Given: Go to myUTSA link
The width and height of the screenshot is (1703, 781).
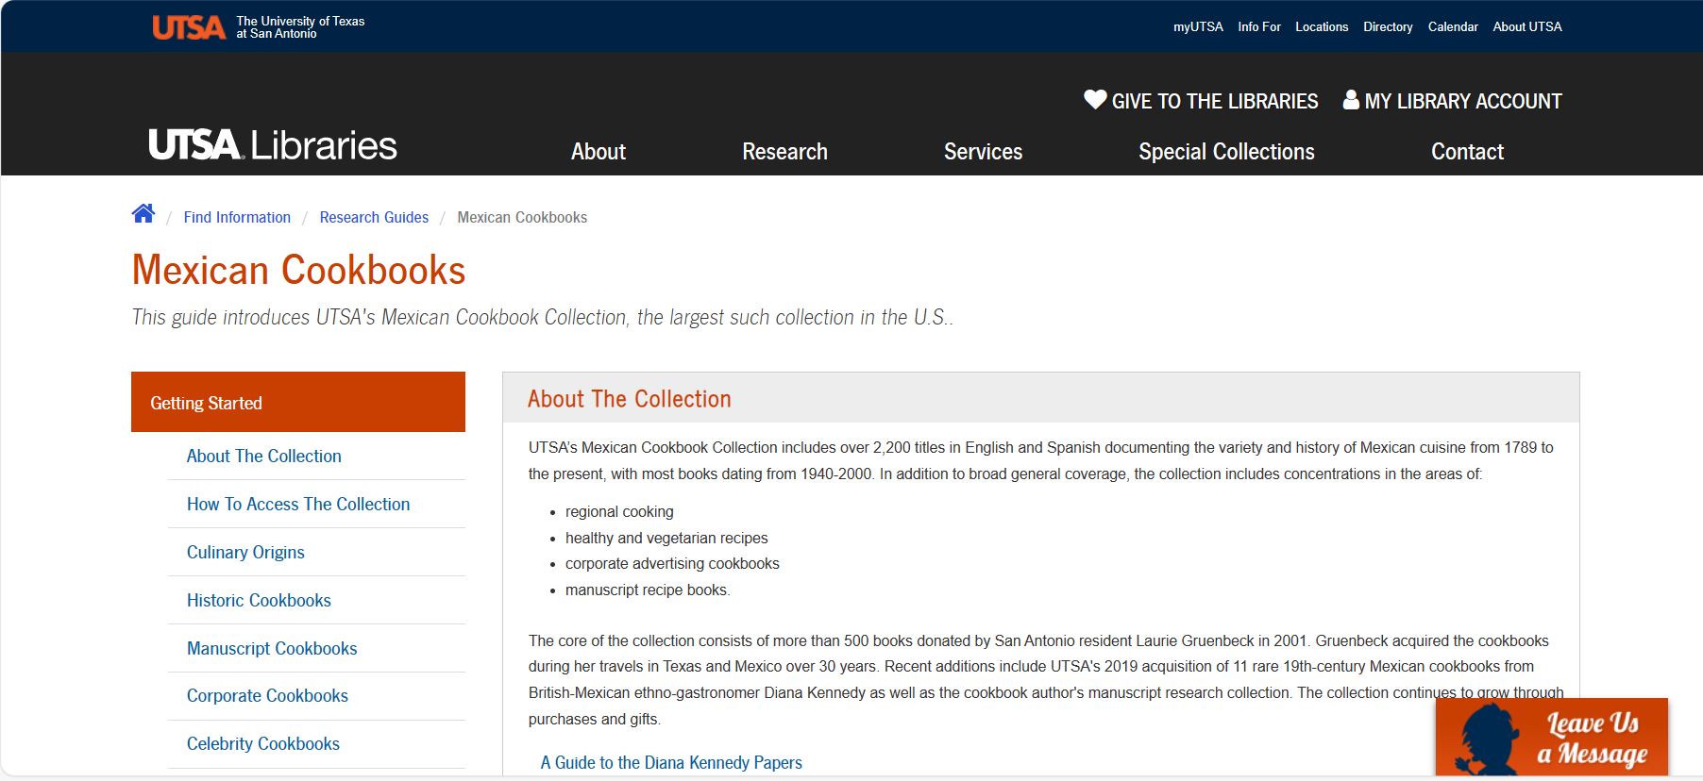Looking at the screenshot, I should [1198, 27].
